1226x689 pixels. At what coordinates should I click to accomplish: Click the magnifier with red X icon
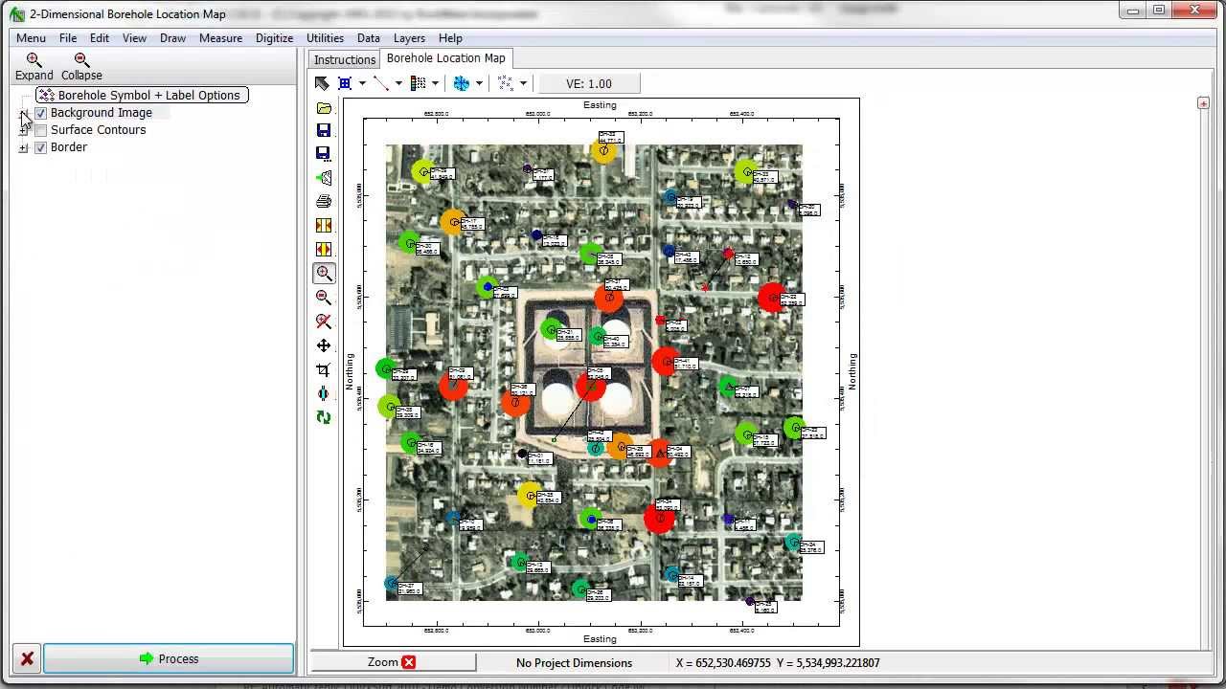(x=324, y=322)
